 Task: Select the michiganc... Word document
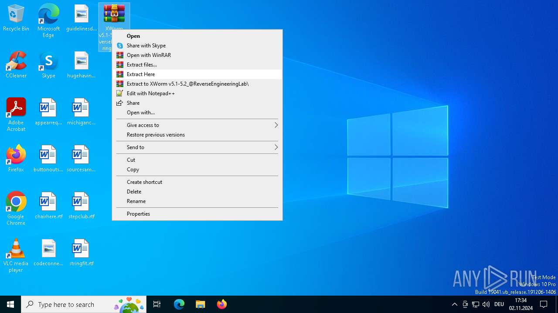click(82, 112)
